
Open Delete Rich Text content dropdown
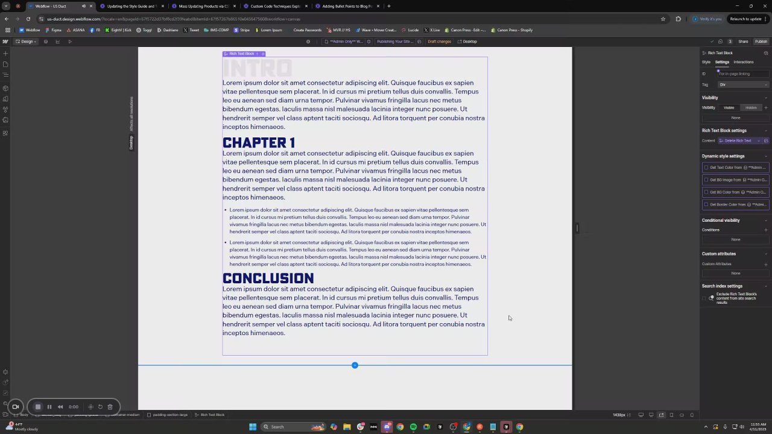pyautogui.click(x=739, y=140)
